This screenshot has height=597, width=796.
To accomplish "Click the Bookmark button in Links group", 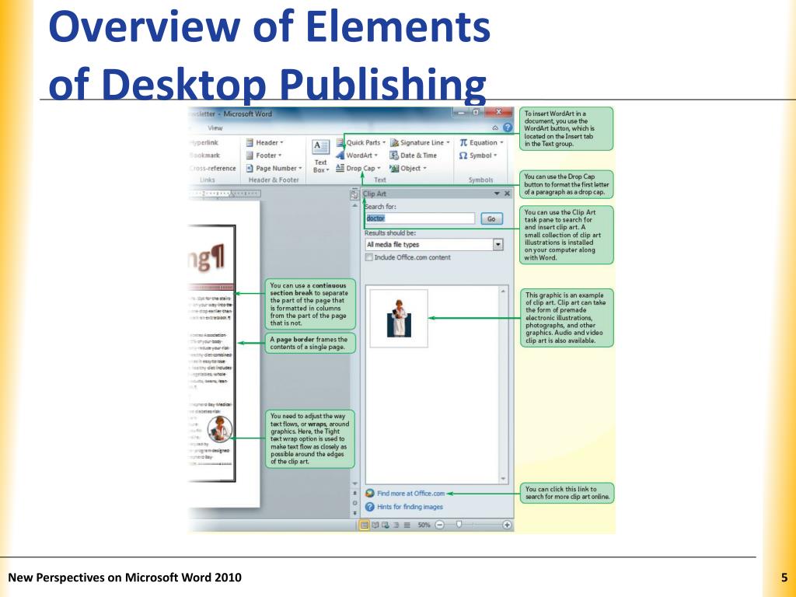I will pos(205,155).
